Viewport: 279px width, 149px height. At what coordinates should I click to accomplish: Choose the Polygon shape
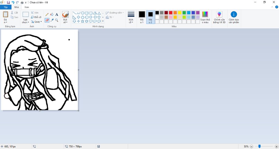pos(95,13)
